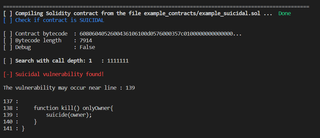Click the contract bytecode hex string
The height and width of the screenshot is (138, 320).
(161, 34)
